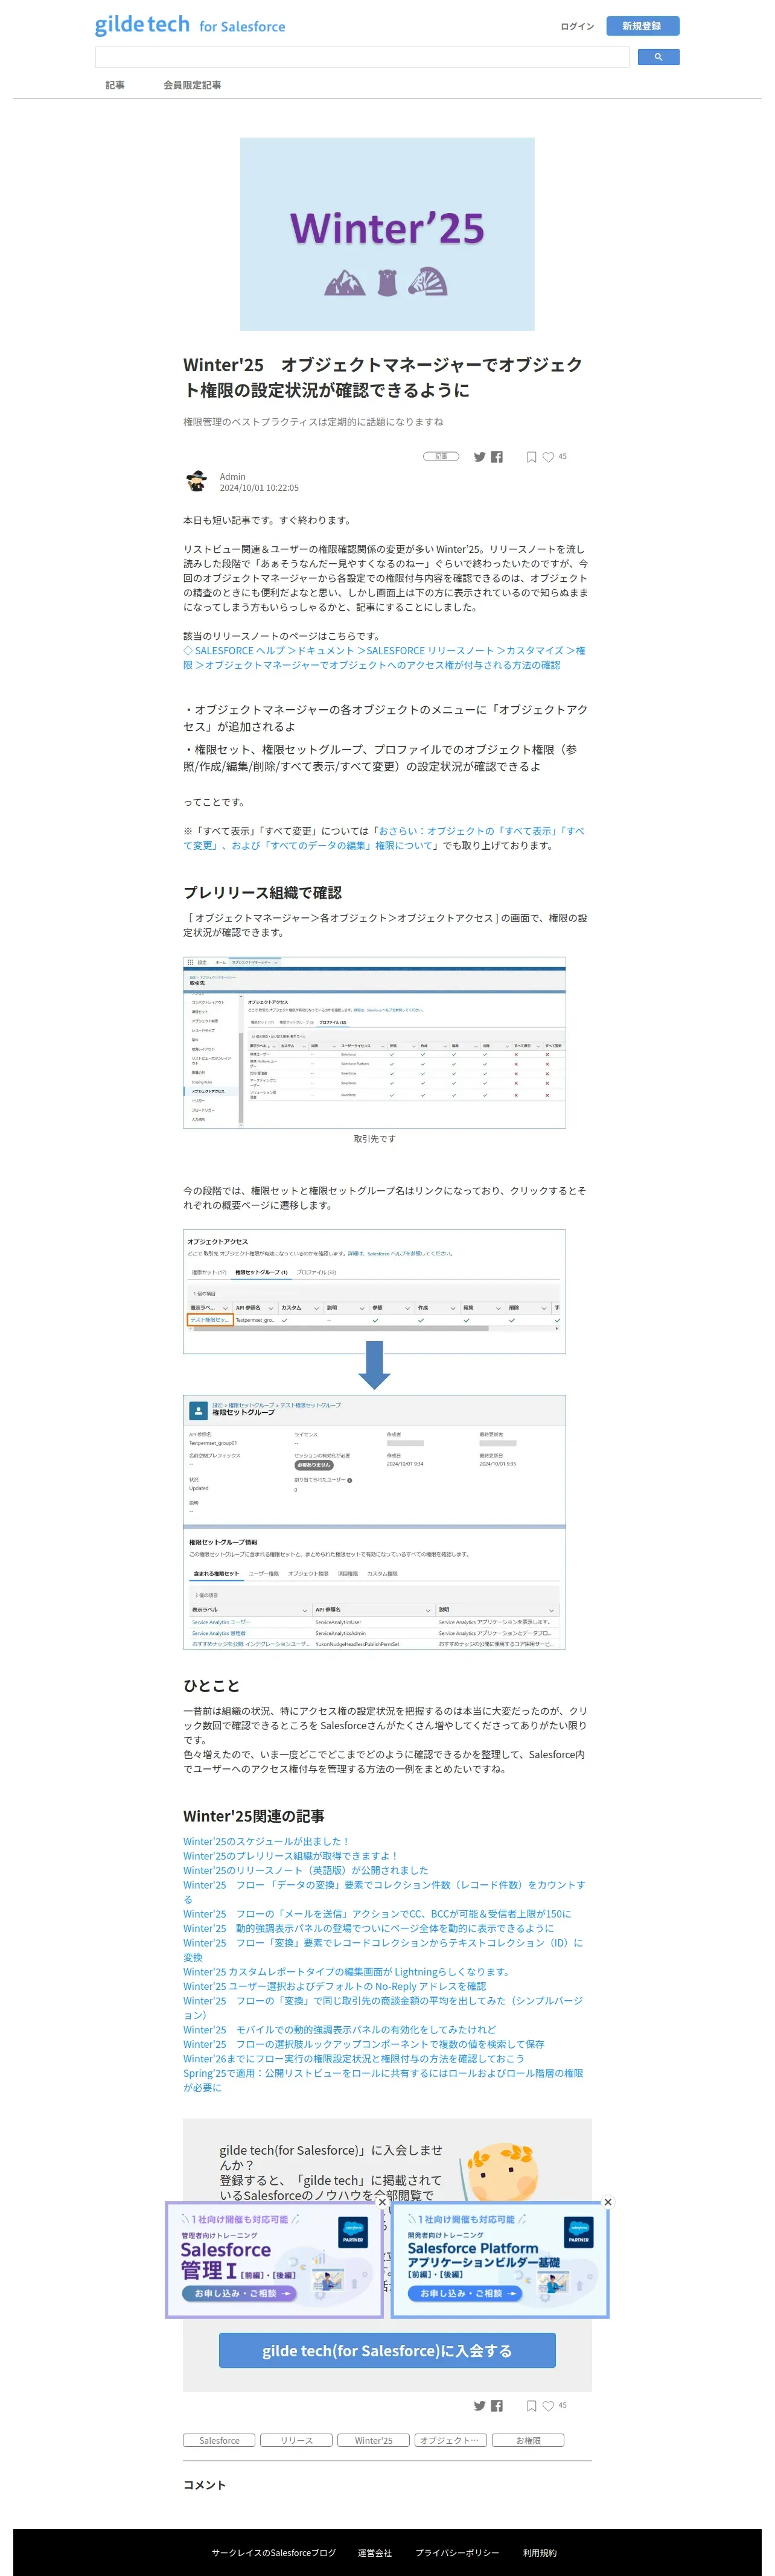
Task: Open the レコードコレクションからテキストコレクション article link
Action: [x=383, y=1950]
